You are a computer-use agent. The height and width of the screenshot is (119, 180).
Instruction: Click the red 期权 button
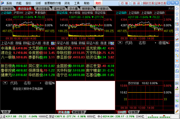click(x=98, y=3)
